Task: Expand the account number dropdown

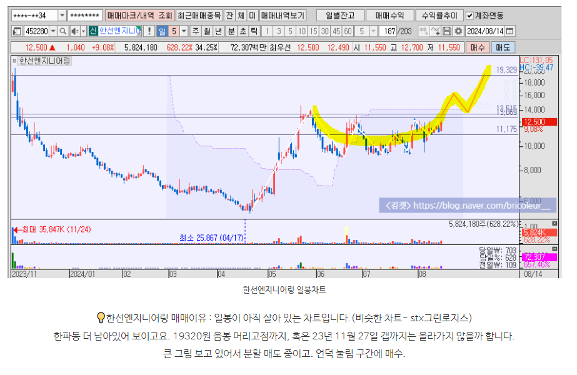Action: pyautogui.click(x=61, y=16)
